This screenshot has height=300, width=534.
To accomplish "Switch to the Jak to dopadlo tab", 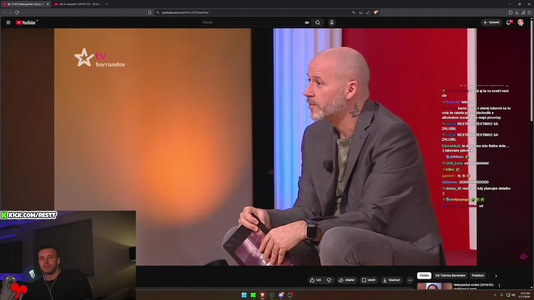I will click(x=77, y=4).
